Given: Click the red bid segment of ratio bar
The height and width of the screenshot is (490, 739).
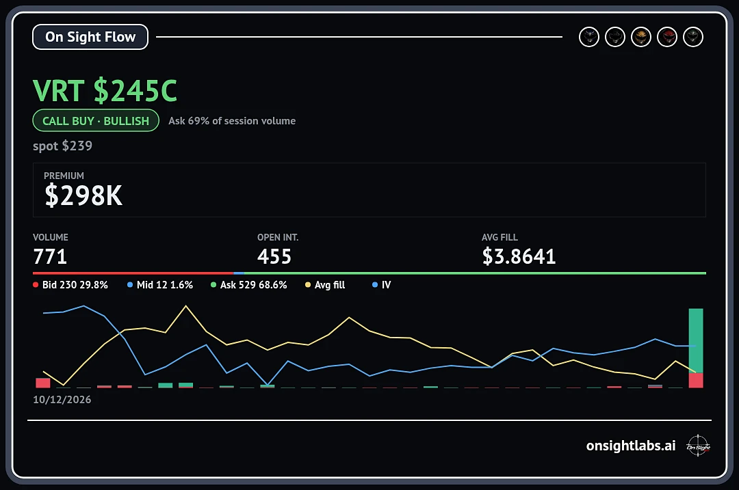Looking at the screenshot, I should 133,273.
